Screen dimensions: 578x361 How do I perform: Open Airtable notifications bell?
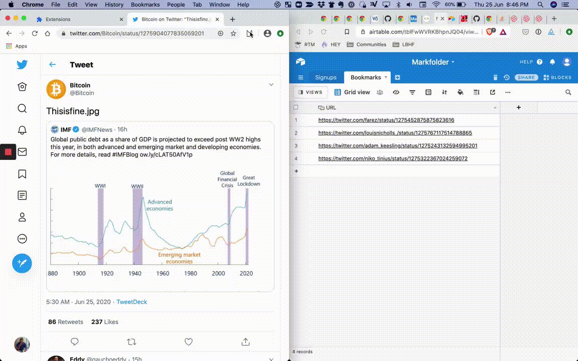[x=552, y=62]
